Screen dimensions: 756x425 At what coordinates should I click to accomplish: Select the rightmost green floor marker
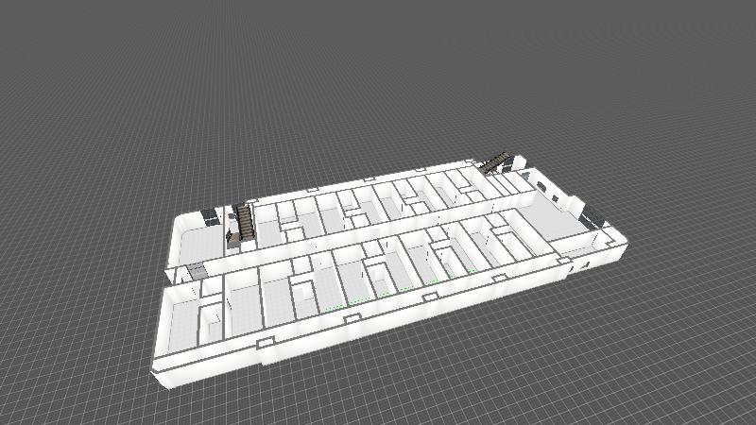coord(470,271)
